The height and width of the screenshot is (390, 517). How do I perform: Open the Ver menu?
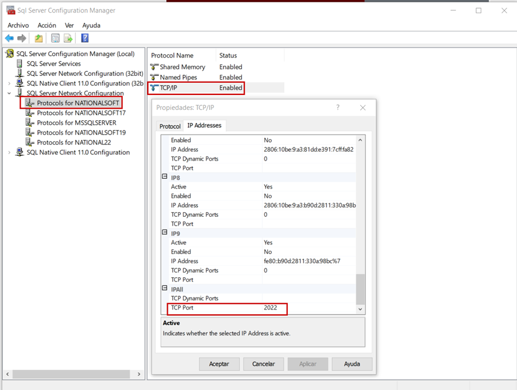(x=70, y=25)
